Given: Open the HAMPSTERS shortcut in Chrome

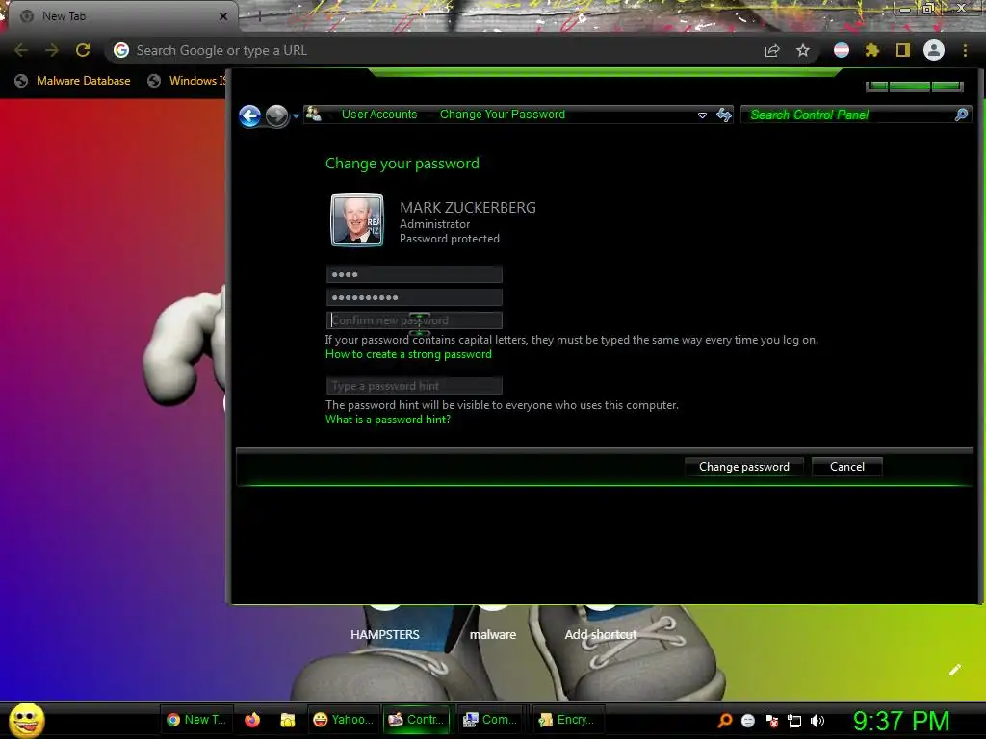Looking at the screenshot, I should pyautogui.click(x=385, y=635).
